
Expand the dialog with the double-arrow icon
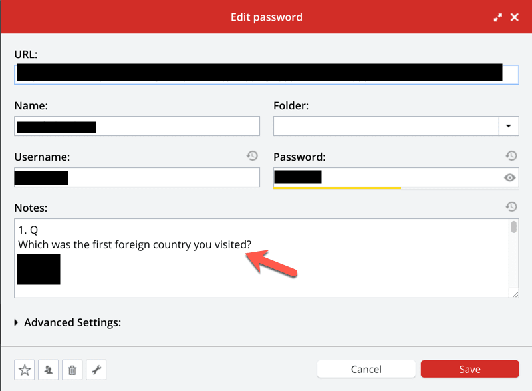click(497, 17)
